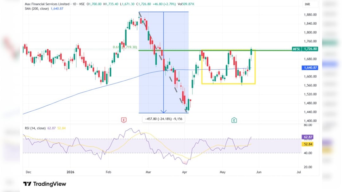The height and width of the screenshot is (192, 342).
Task: Click the 1,880.00 price axis label
Action: pos(310,15)
